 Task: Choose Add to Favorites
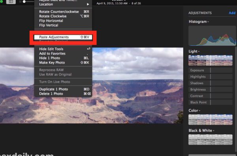[63, 53]
